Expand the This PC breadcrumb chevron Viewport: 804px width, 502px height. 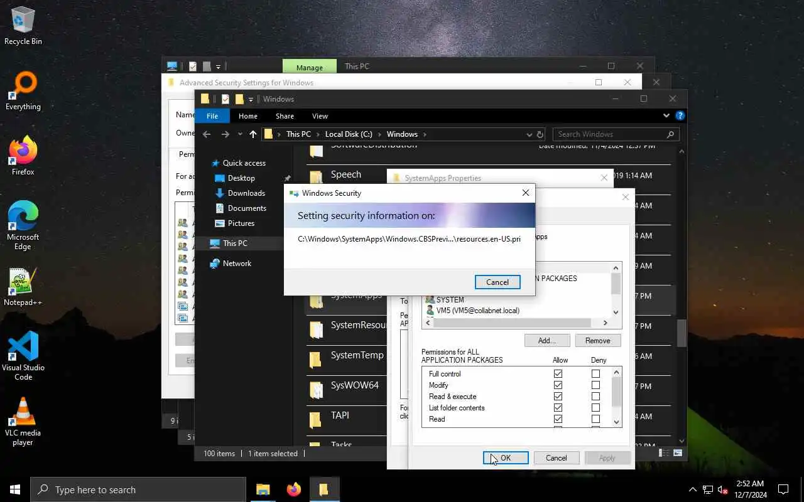318,134
